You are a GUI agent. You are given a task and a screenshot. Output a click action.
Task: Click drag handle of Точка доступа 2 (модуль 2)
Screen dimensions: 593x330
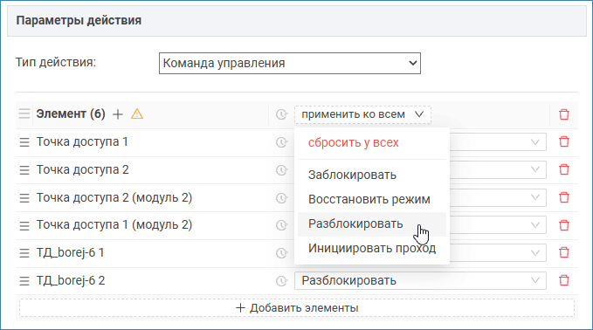point(24,197)
